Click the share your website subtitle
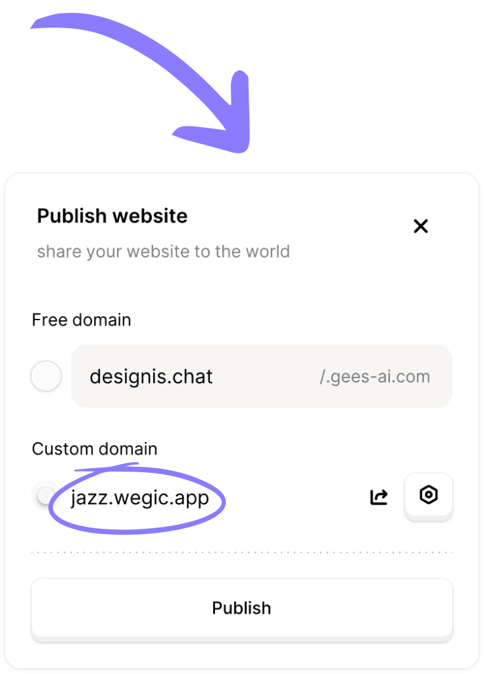Screen dimensions: 484x674 pos(163,252)
